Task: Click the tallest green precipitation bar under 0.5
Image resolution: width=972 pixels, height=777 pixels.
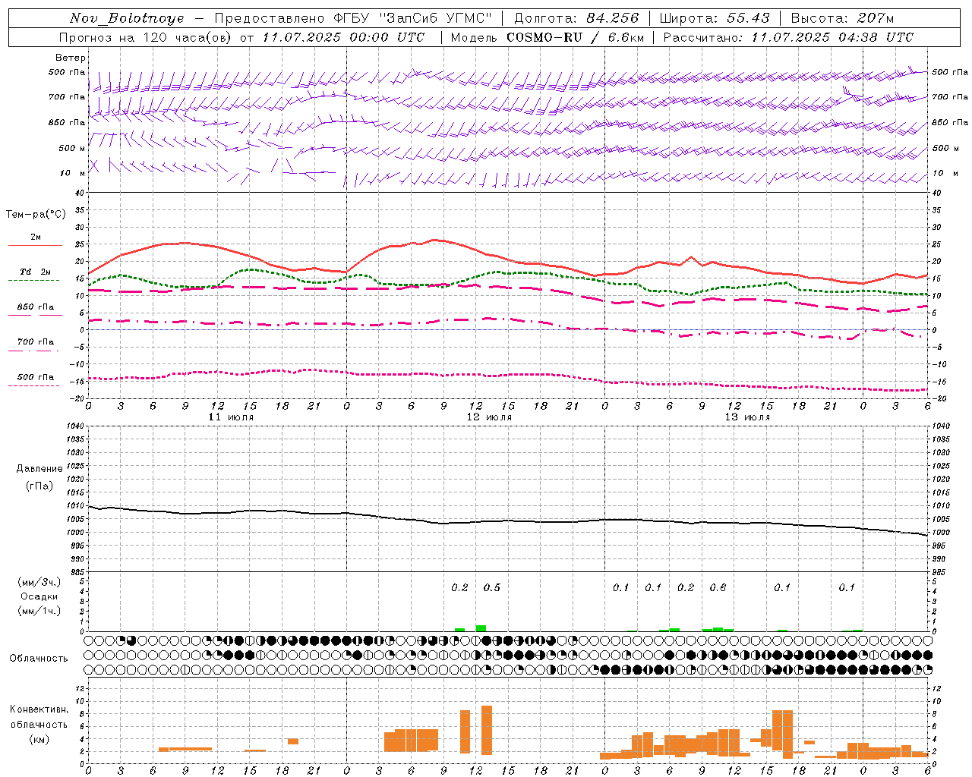Action: click(x=481, y=628)
